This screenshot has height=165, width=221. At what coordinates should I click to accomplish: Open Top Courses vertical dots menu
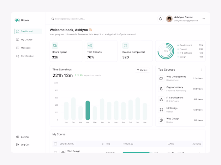point(201,70)
